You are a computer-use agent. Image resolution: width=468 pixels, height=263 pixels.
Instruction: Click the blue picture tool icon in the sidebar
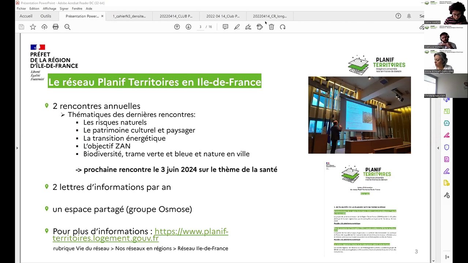click(446, 123)
